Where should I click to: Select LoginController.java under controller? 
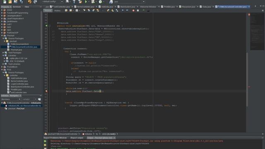point(19,84)
